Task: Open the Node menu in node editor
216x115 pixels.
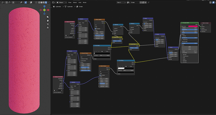Action: pos(85,2)
